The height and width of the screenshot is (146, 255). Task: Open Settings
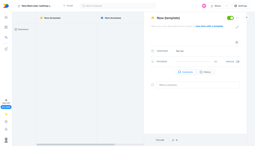click(x=241, y=6)
